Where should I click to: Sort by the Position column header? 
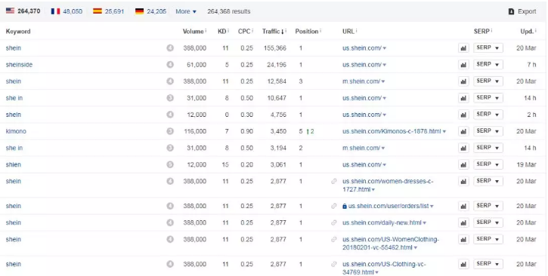(307, 32)
